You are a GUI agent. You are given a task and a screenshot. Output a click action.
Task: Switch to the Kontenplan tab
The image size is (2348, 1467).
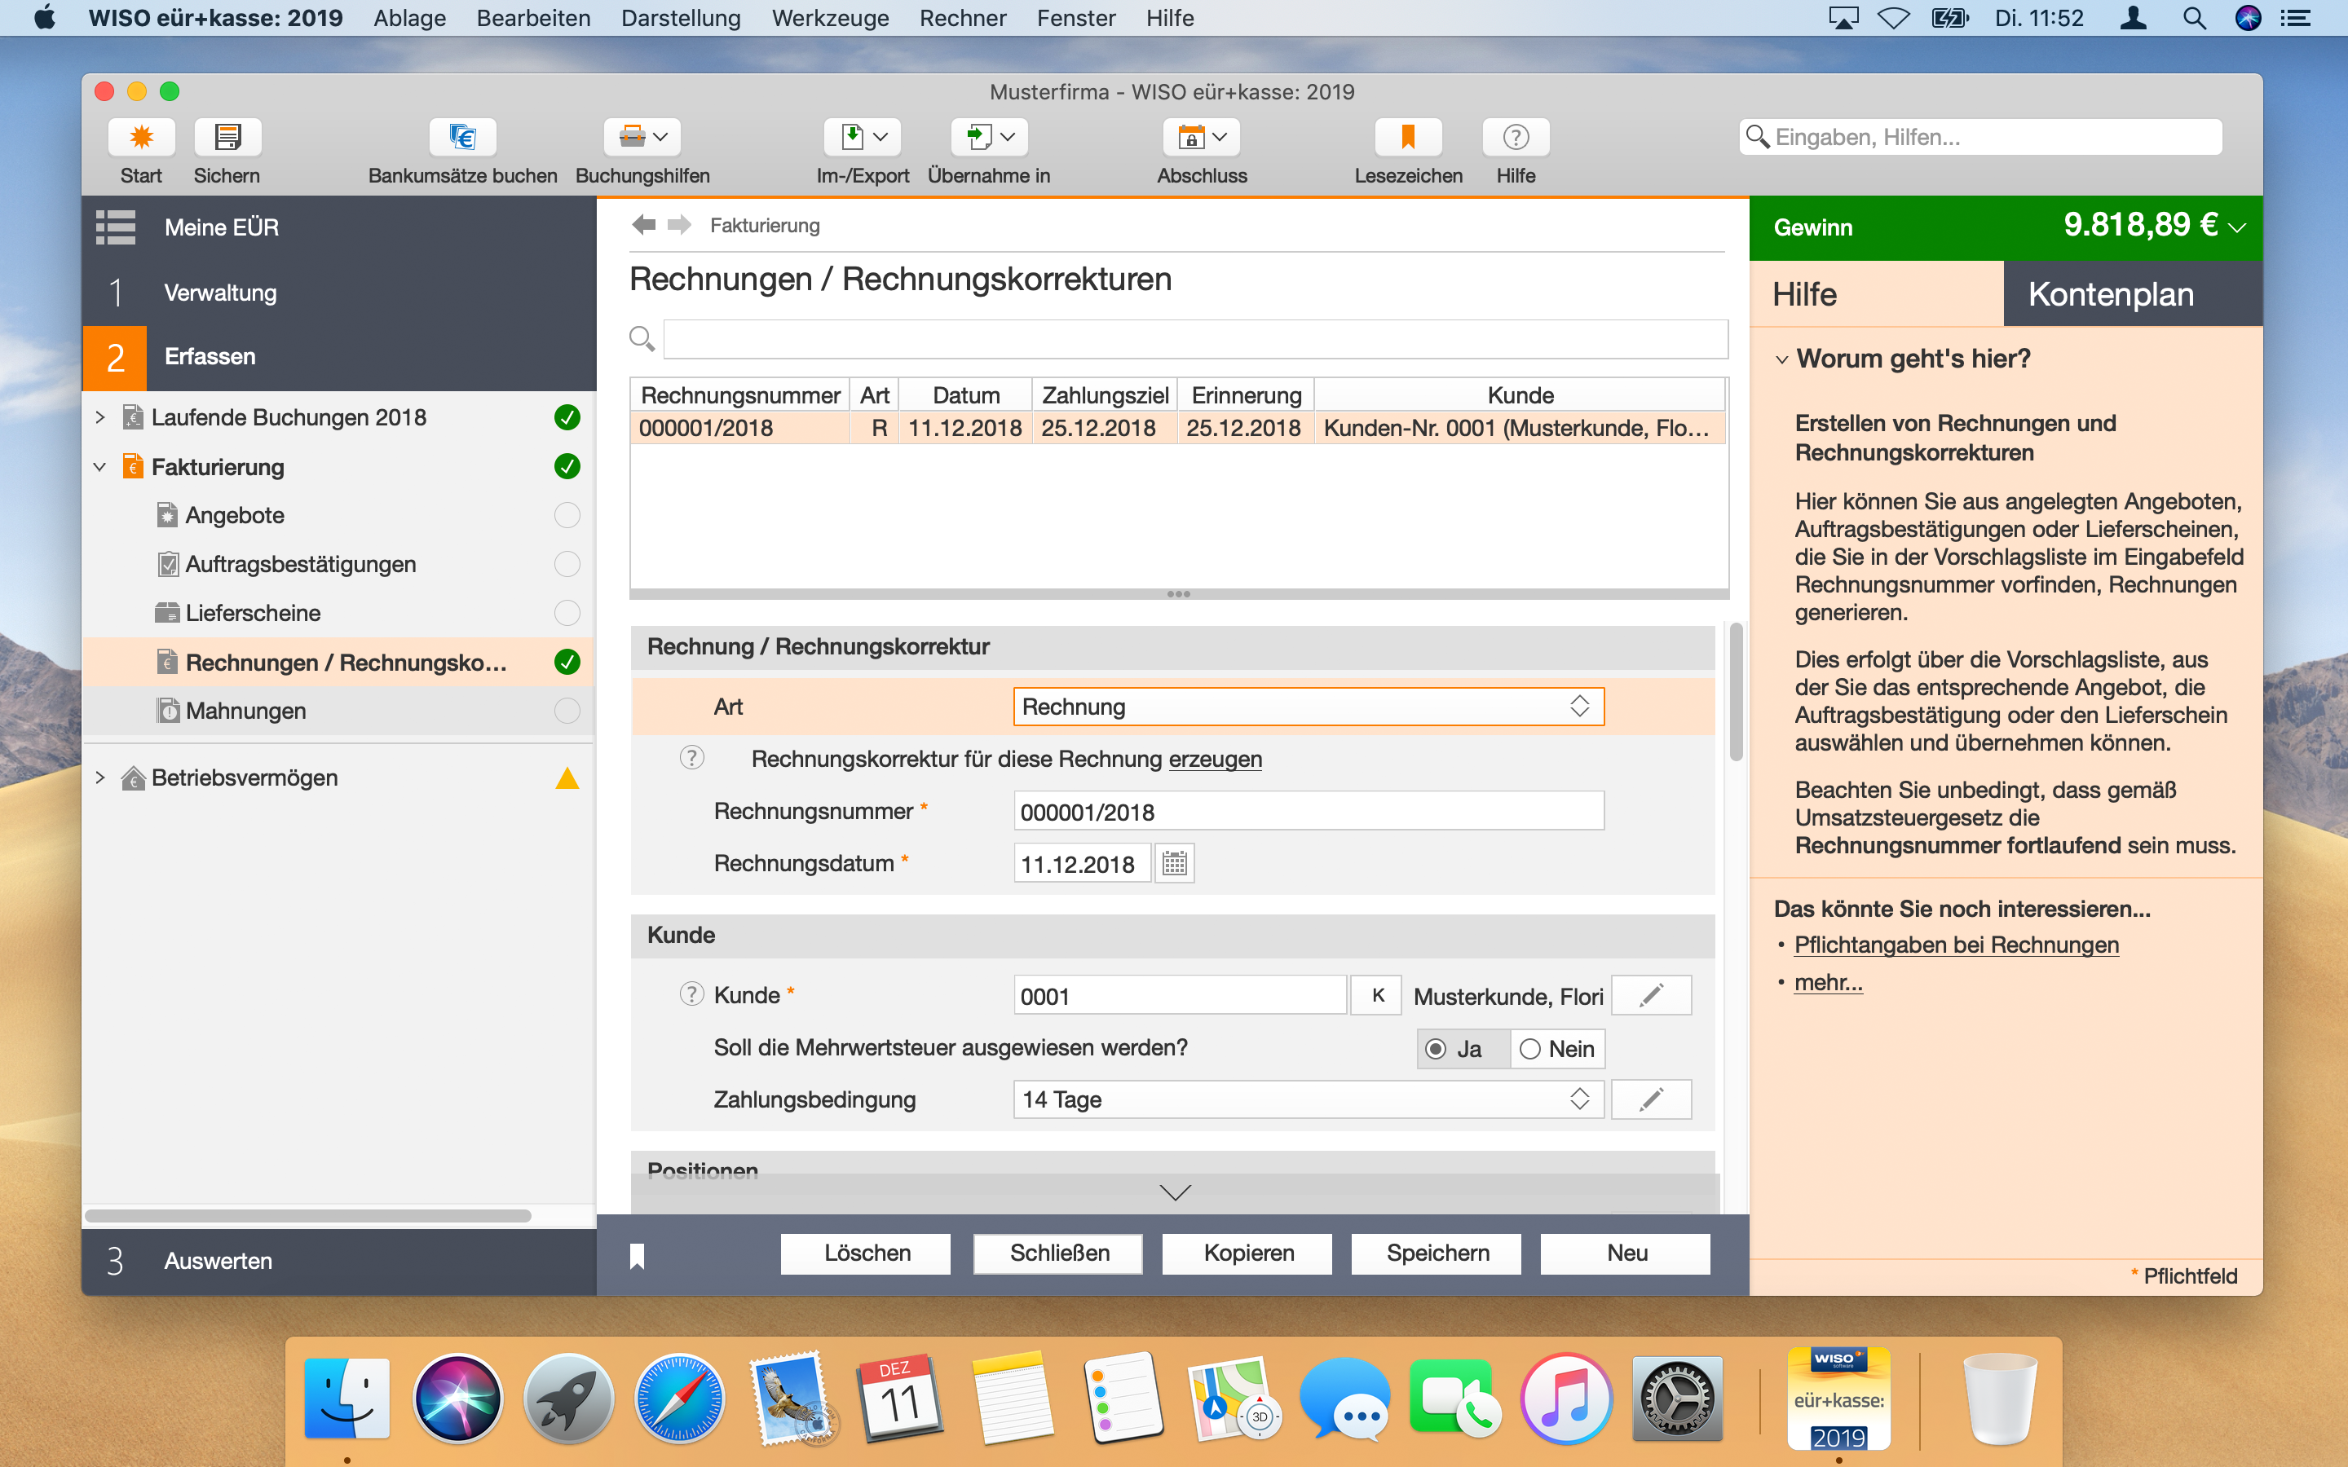2110,294
